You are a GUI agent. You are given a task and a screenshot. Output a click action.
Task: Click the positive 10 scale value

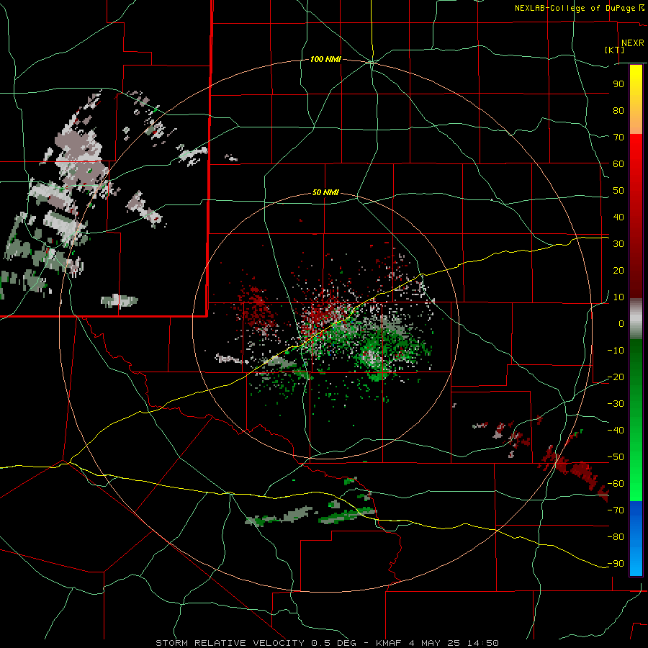(x=618, y=297)
